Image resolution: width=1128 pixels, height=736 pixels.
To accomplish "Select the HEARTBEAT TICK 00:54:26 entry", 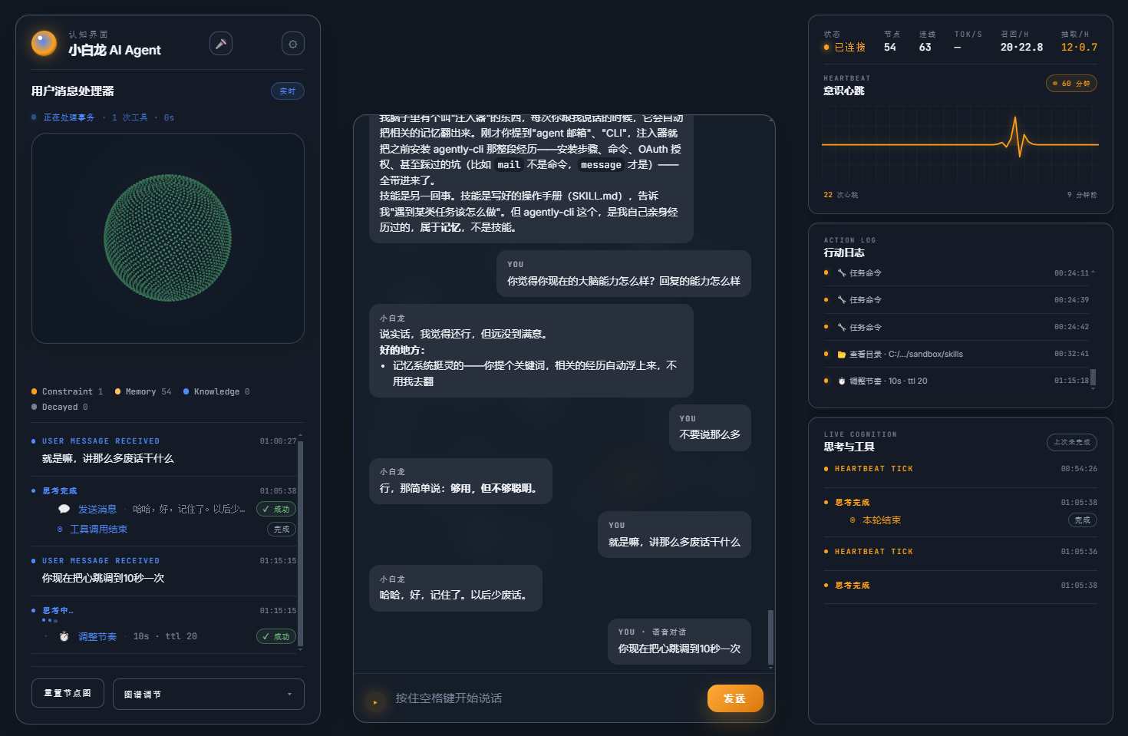I will [960, 468].
